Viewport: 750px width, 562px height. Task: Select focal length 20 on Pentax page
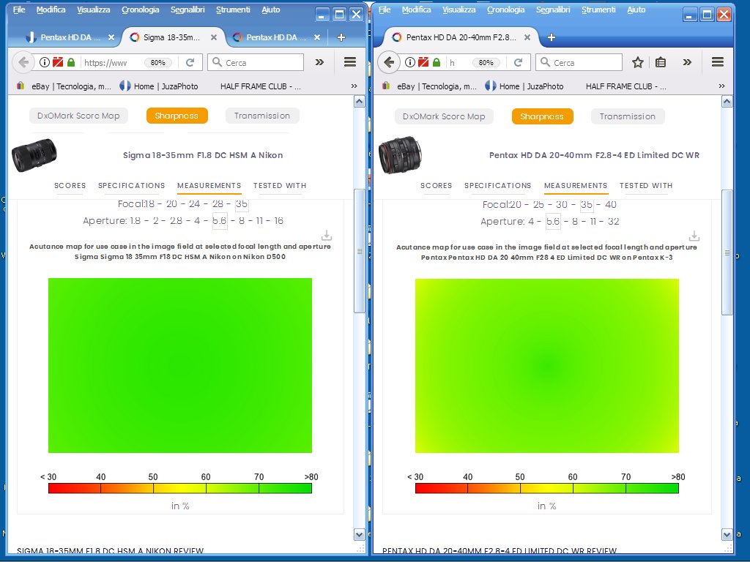(515, 205)
